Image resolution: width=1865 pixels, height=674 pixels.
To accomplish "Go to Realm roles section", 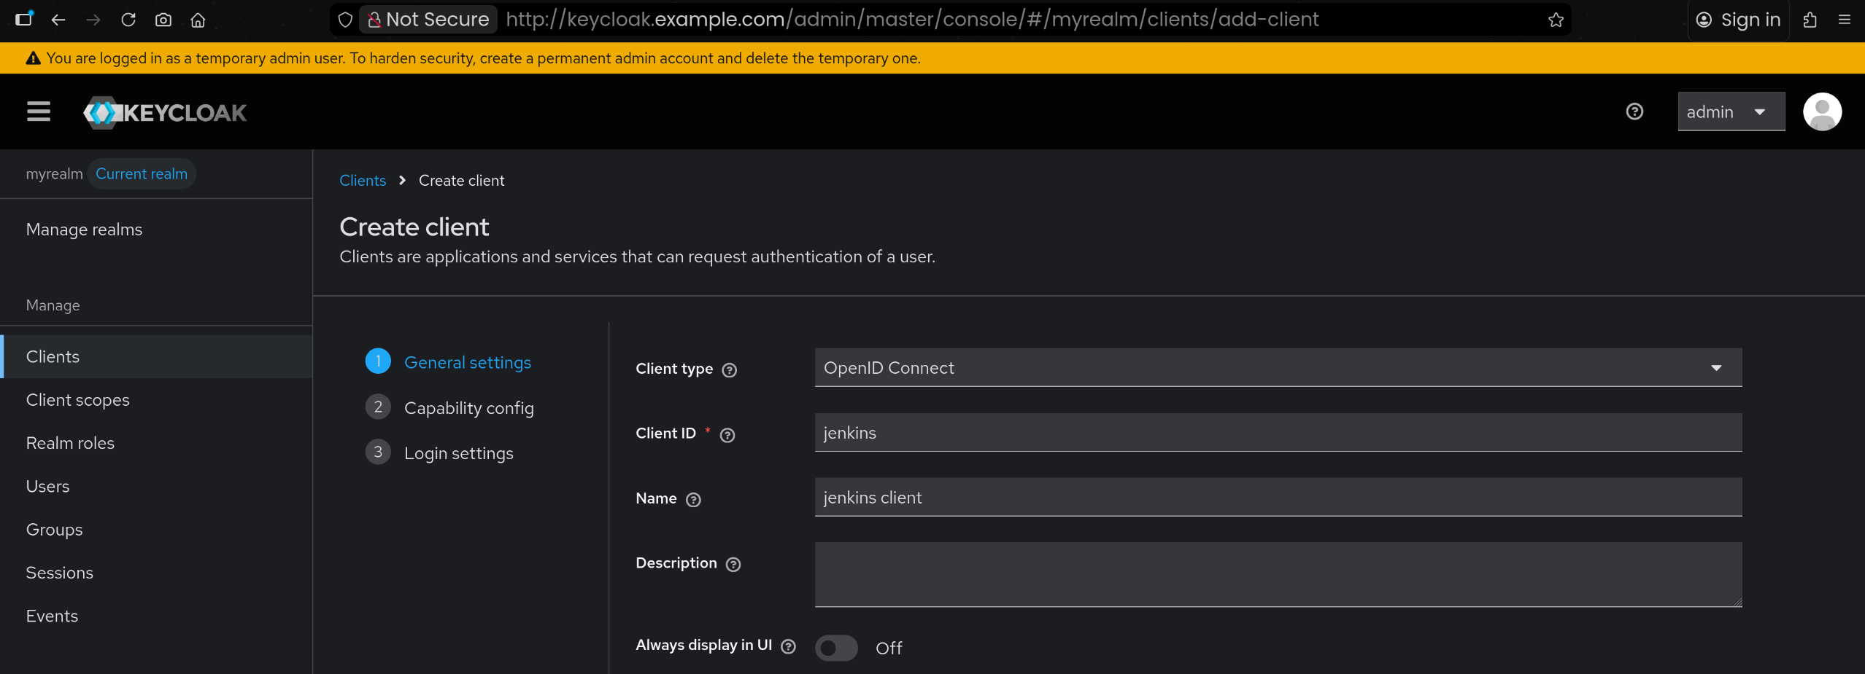I will pos(70,443).
